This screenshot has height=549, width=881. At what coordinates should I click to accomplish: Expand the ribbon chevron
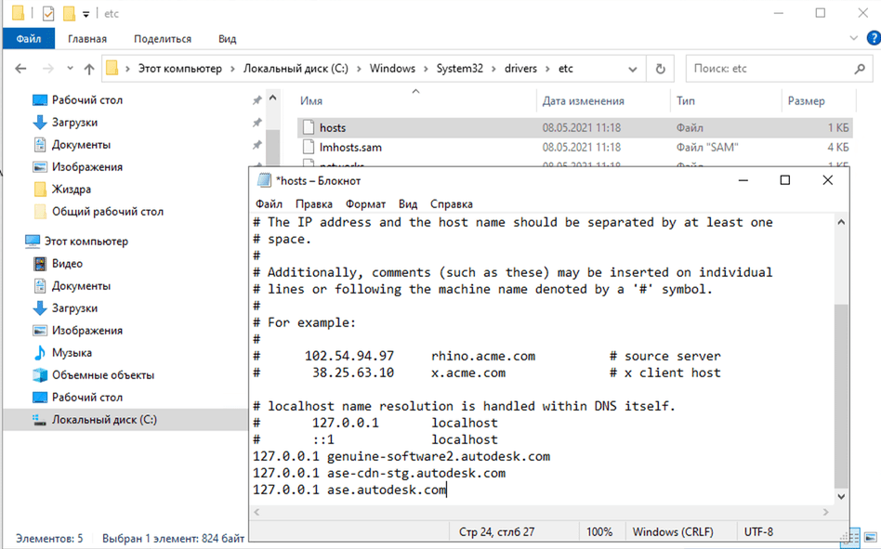[853, 38]
